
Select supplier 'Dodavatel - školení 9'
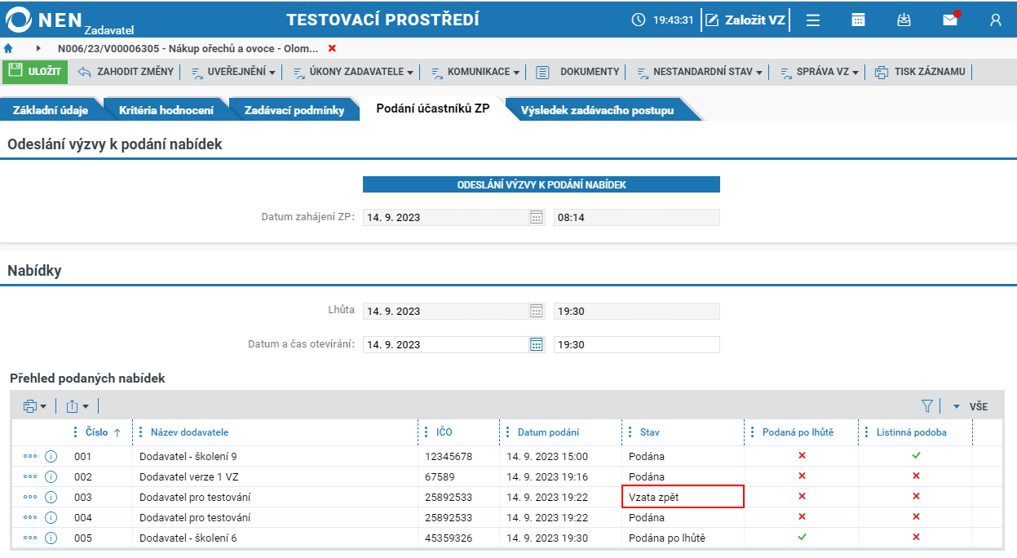coord(188,456)
